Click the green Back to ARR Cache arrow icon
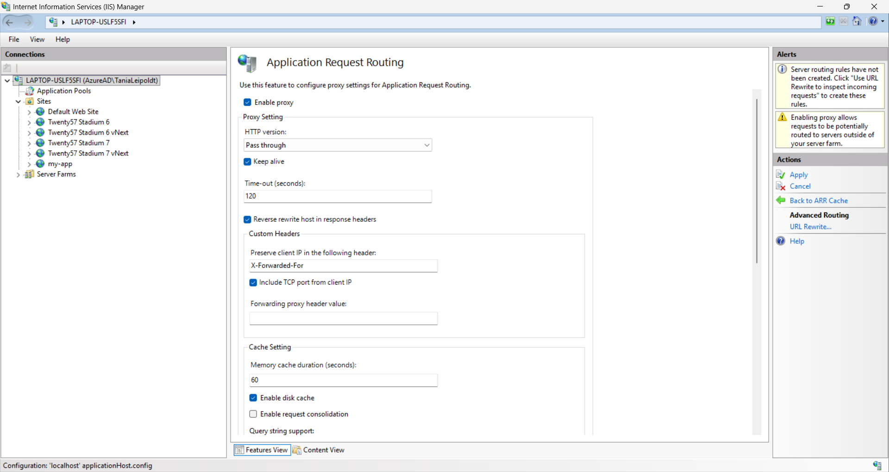 click(x=781, y=200)
